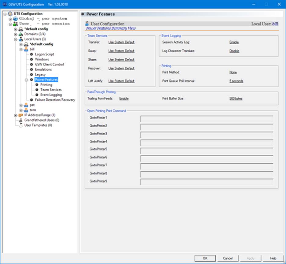Open the Left Justify Use System Default link
The image size is (286, 264).
tap(122, 81)
